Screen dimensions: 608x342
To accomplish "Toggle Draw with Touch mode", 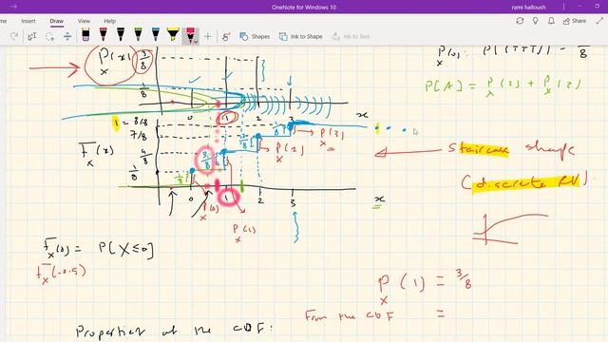I will pos(226,36).
